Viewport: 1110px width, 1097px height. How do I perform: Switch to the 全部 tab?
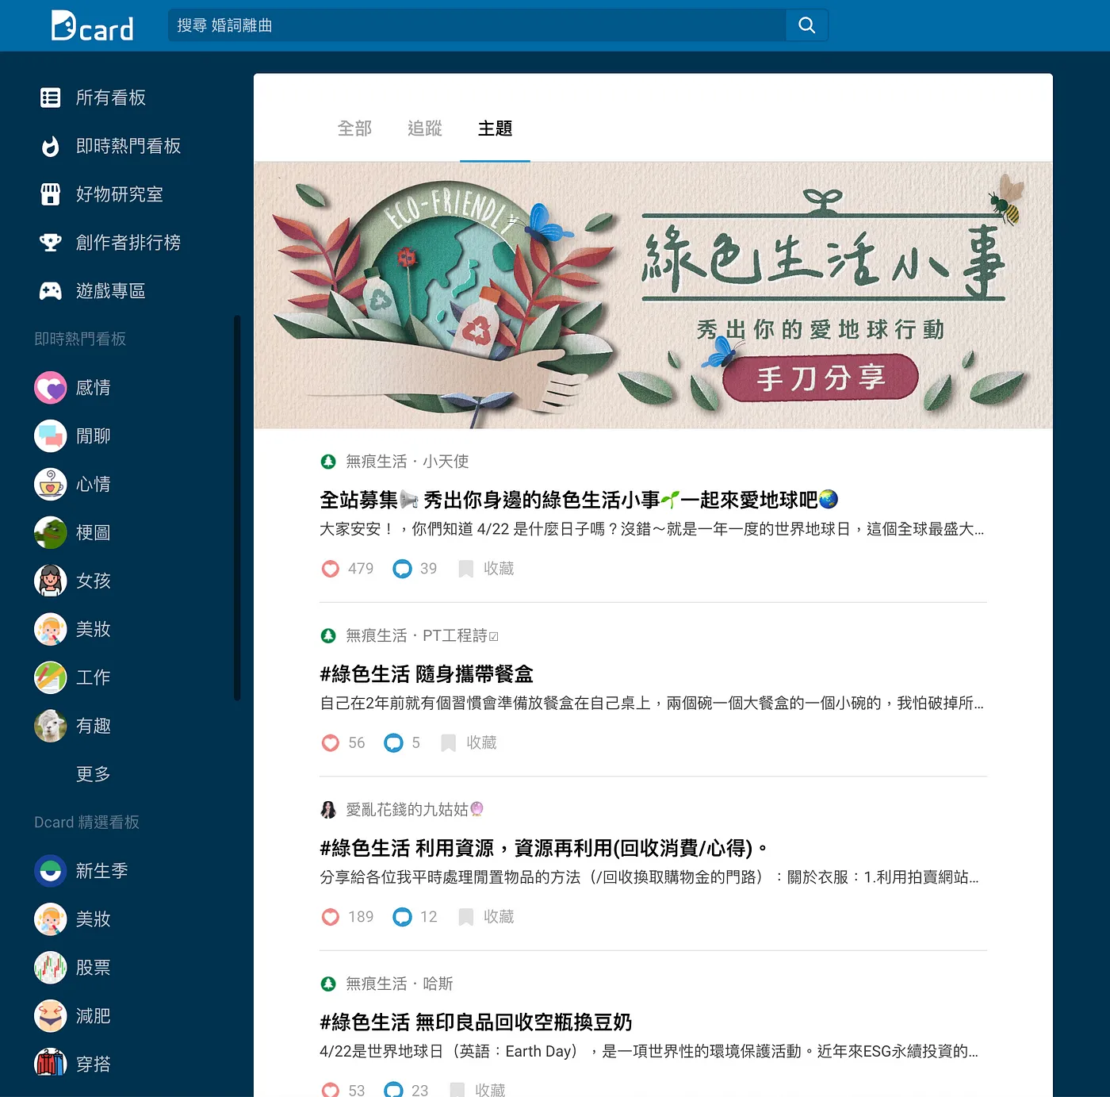(354, 128)
